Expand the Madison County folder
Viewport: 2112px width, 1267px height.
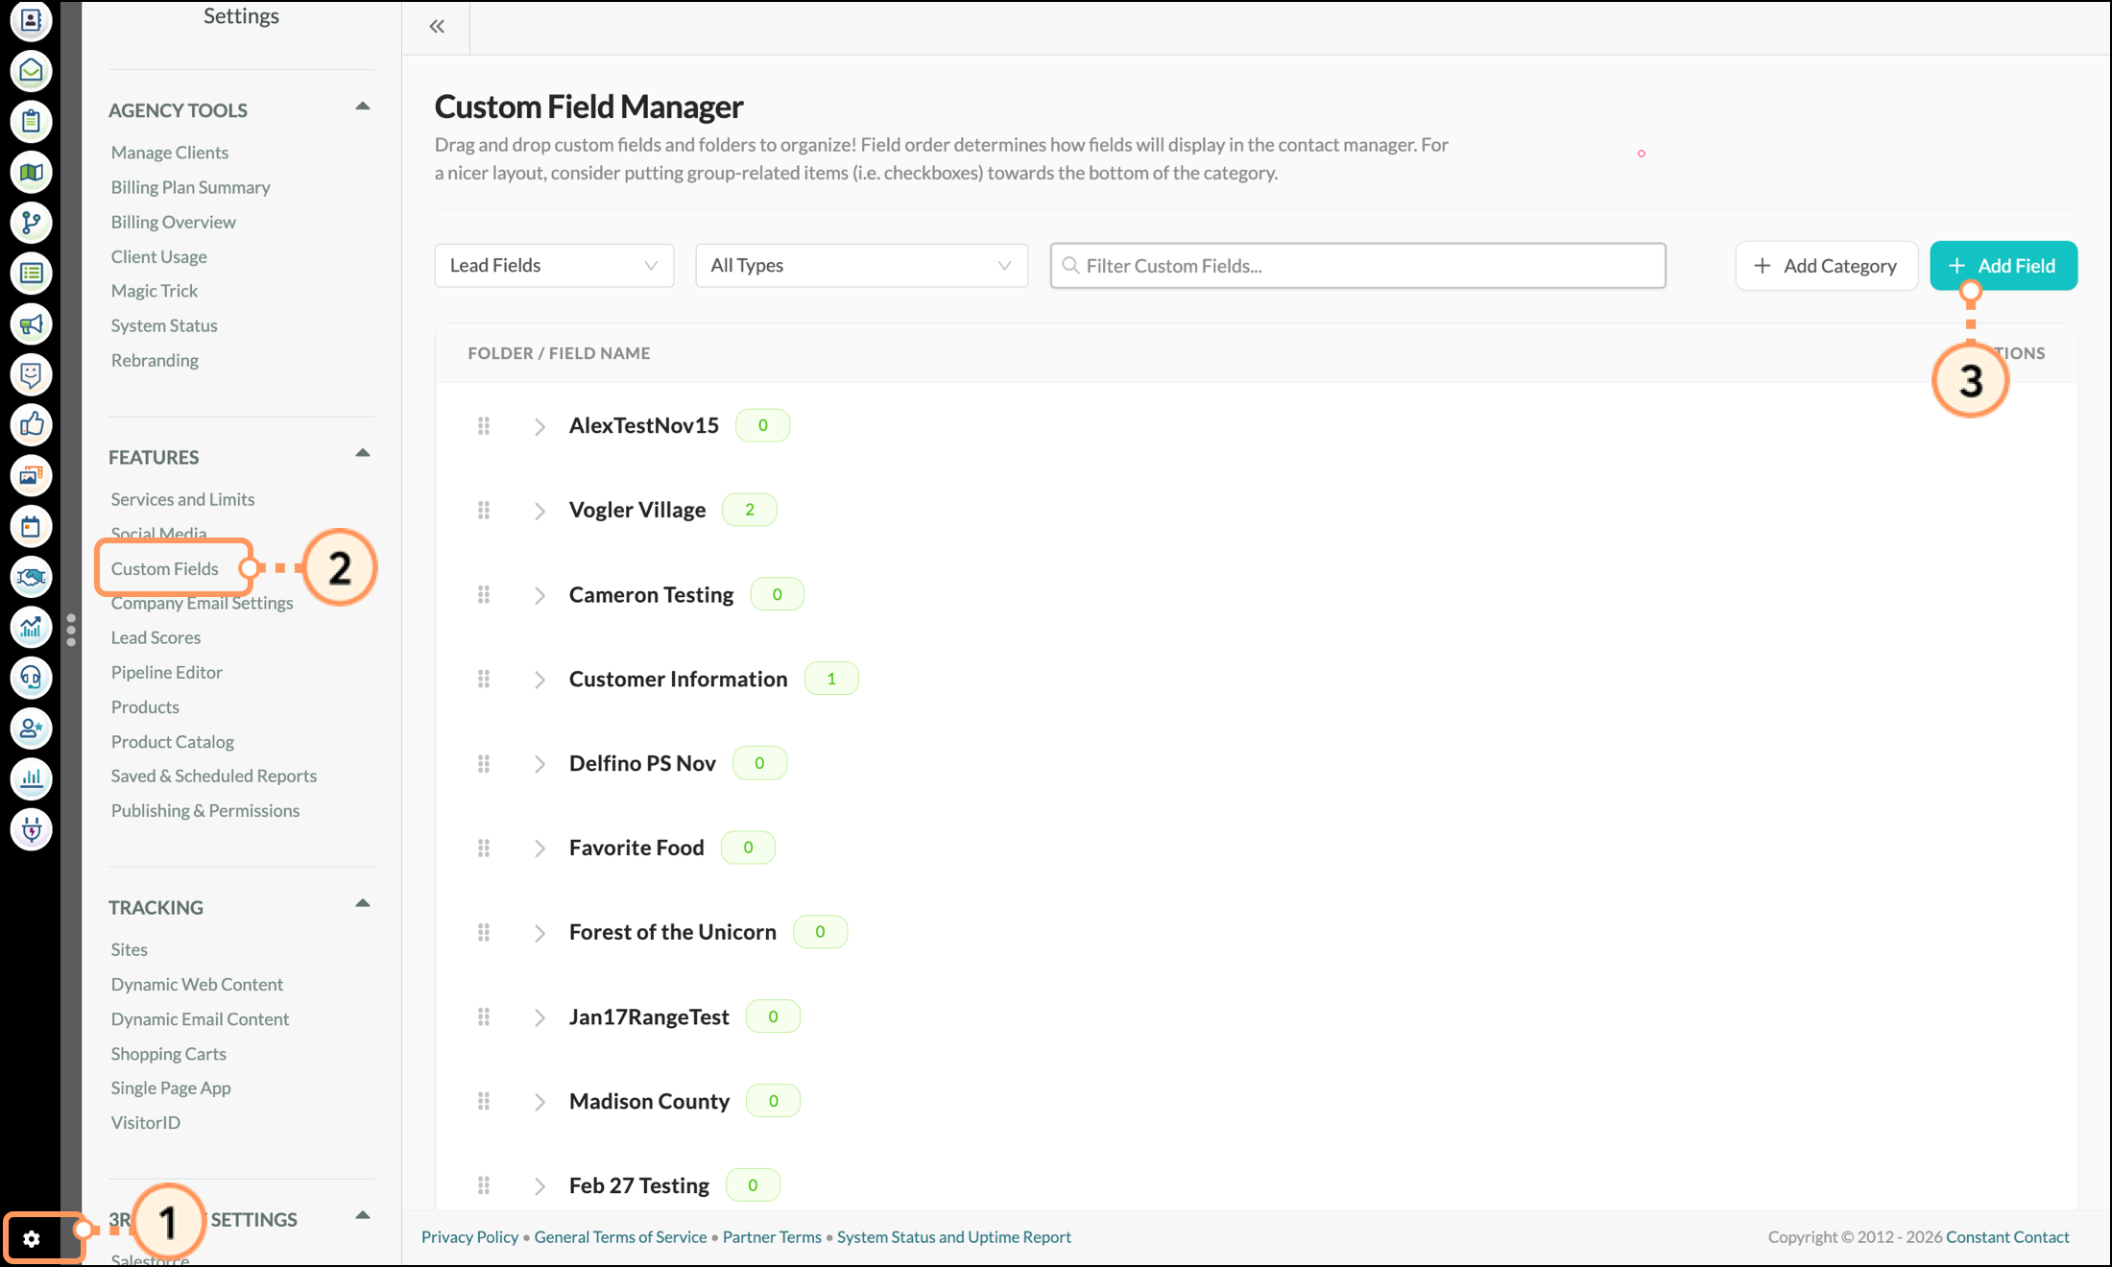pos(540,1103)
